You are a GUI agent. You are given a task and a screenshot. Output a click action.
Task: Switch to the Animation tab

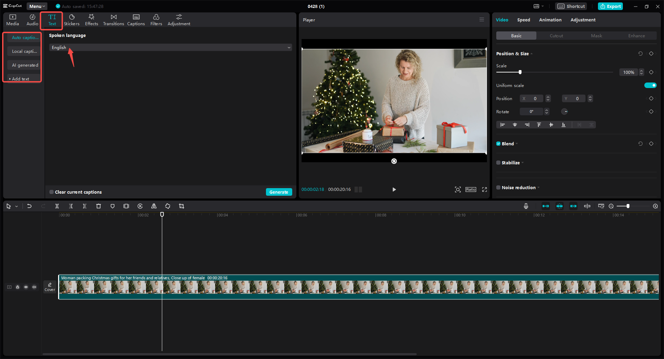click(x=550, y=20)
